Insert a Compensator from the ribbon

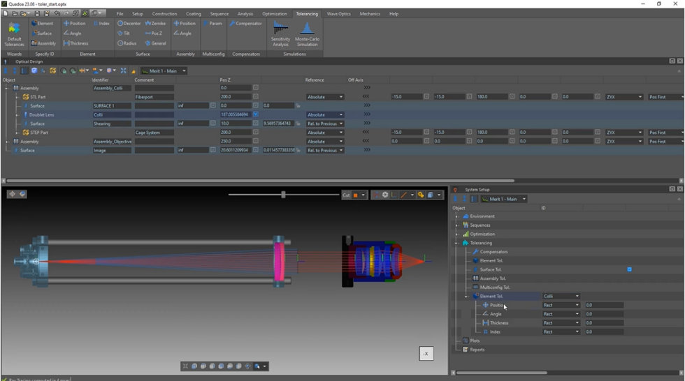(245, 24)
